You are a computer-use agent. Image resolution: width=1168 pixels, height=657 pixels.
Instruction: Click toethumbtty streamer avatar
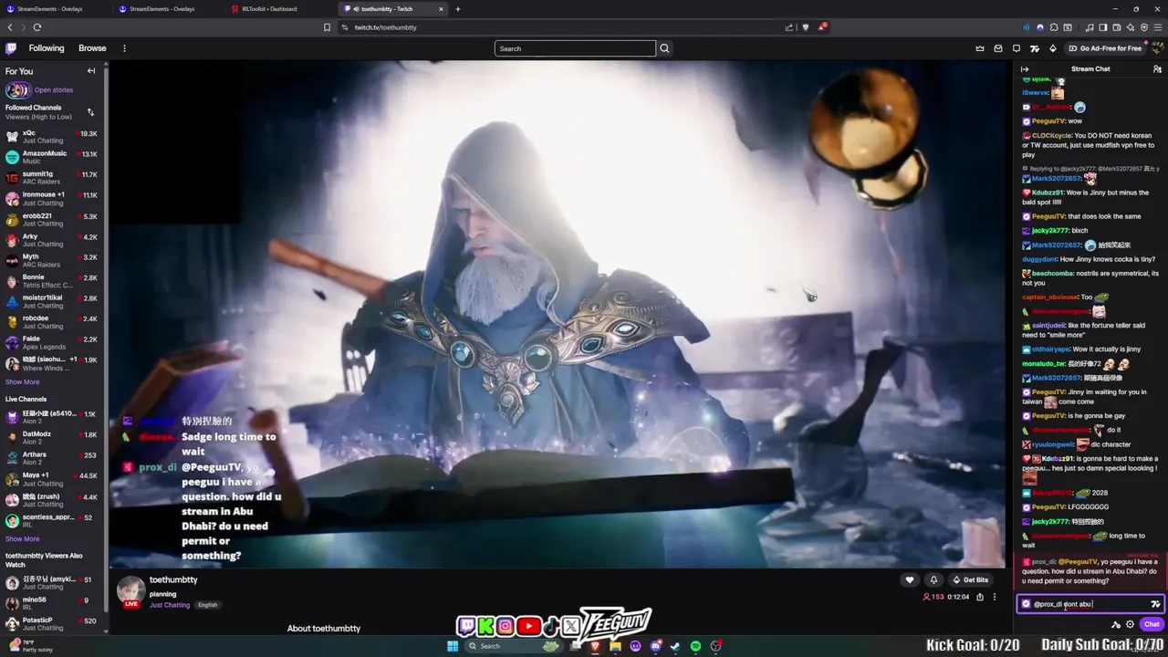click(x=130, y=591)
